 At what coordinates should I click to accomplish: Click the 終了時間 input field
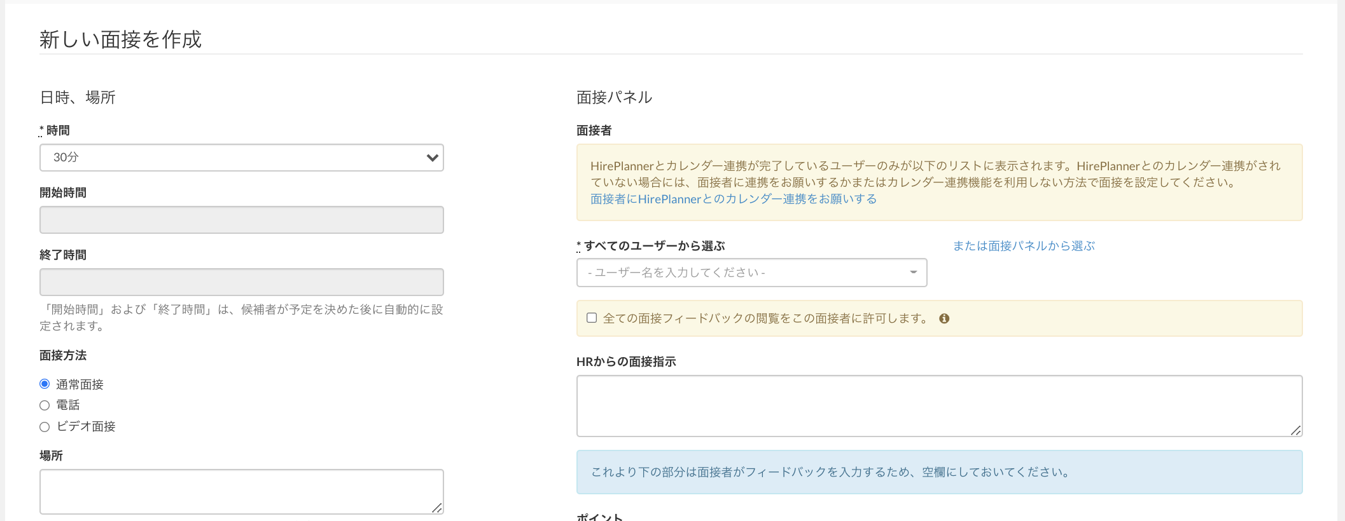[x=242, y=282]
